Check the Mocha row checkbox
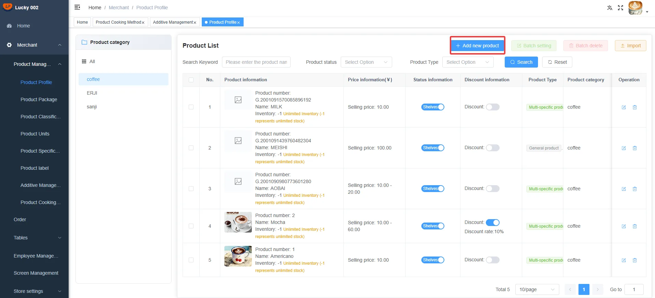The width and height of the screenshot is (655, 298). pyautogui.click(x=191, y=226)
